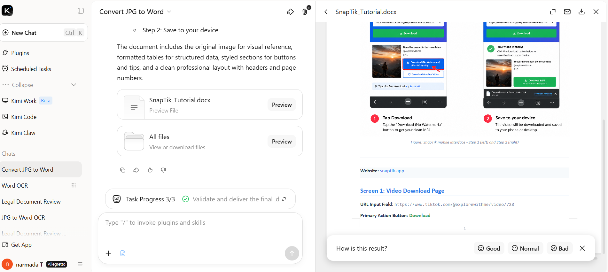
Task: Open the Word OCR chat
Action: pyautogui.click(x=15, y=185)
